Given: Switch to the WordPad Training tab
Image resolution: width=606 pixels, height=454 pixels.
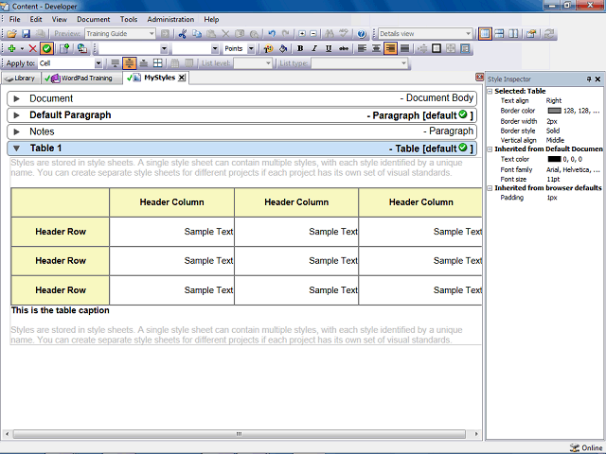Looking at the screenshot, I should point(80,78).
